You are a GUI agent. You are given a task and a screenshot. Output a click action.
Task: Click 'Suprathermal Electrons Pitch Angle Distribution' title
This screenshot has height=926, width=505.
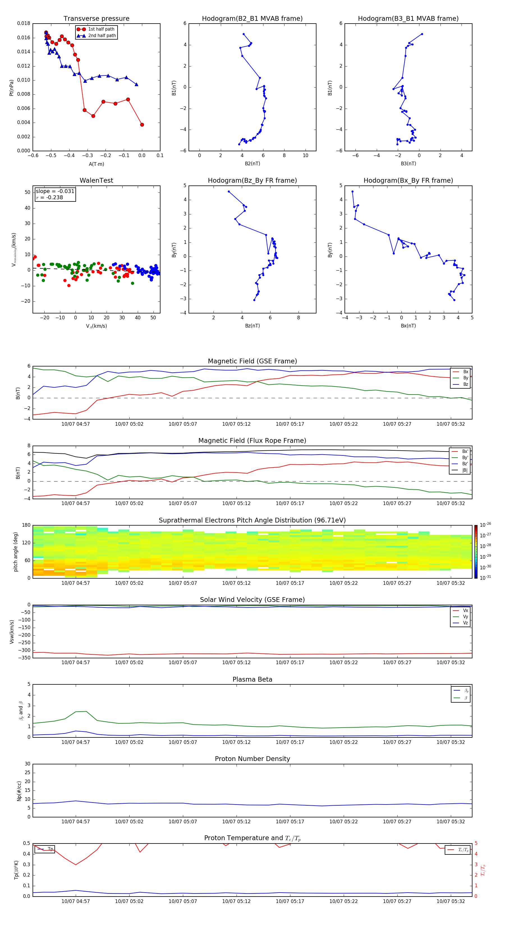tap(252, 521)
